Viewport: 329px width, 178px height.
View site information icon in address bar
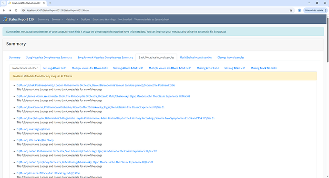[23, 10]
